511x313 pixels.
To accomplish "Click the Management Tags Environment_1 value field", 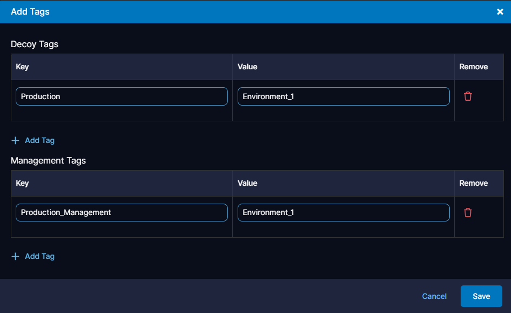I will click(x=343, y=213).
